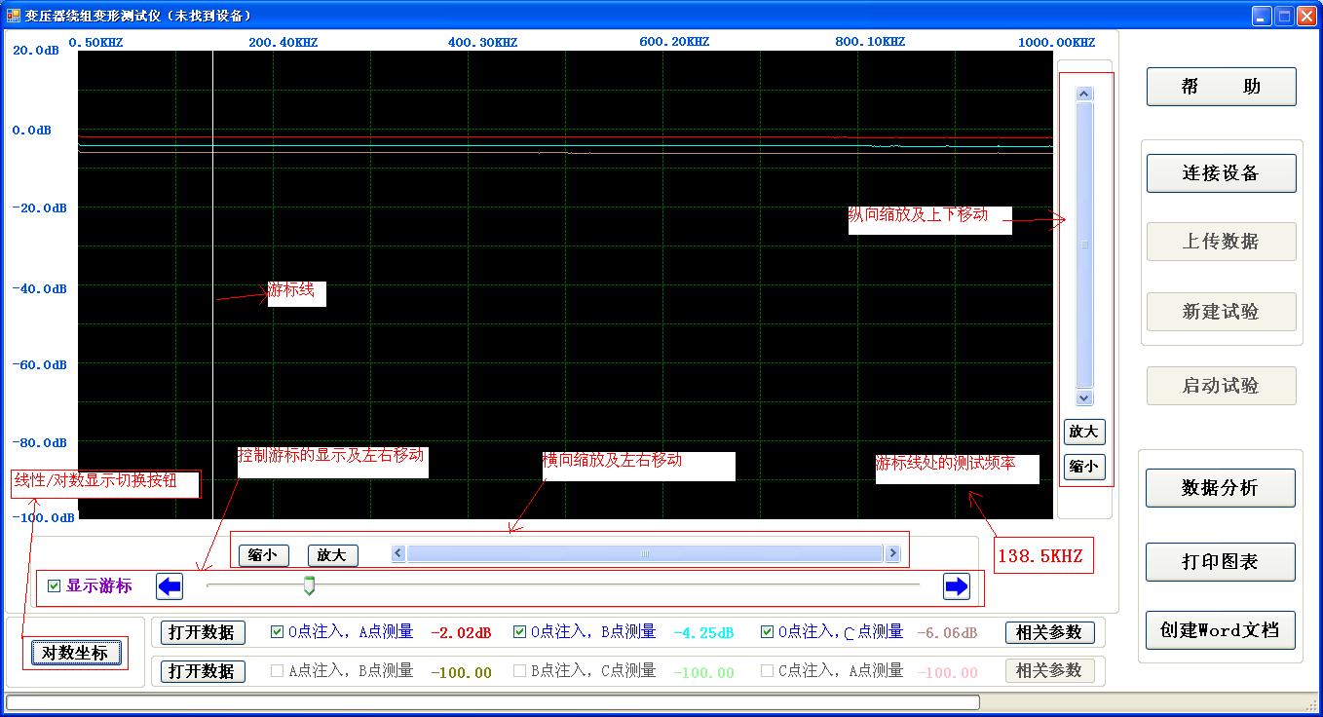Click the 连接设备 connect device button
This screenshot has height=717, width=1323.
pyautogui.click(x=1220, y=172)
